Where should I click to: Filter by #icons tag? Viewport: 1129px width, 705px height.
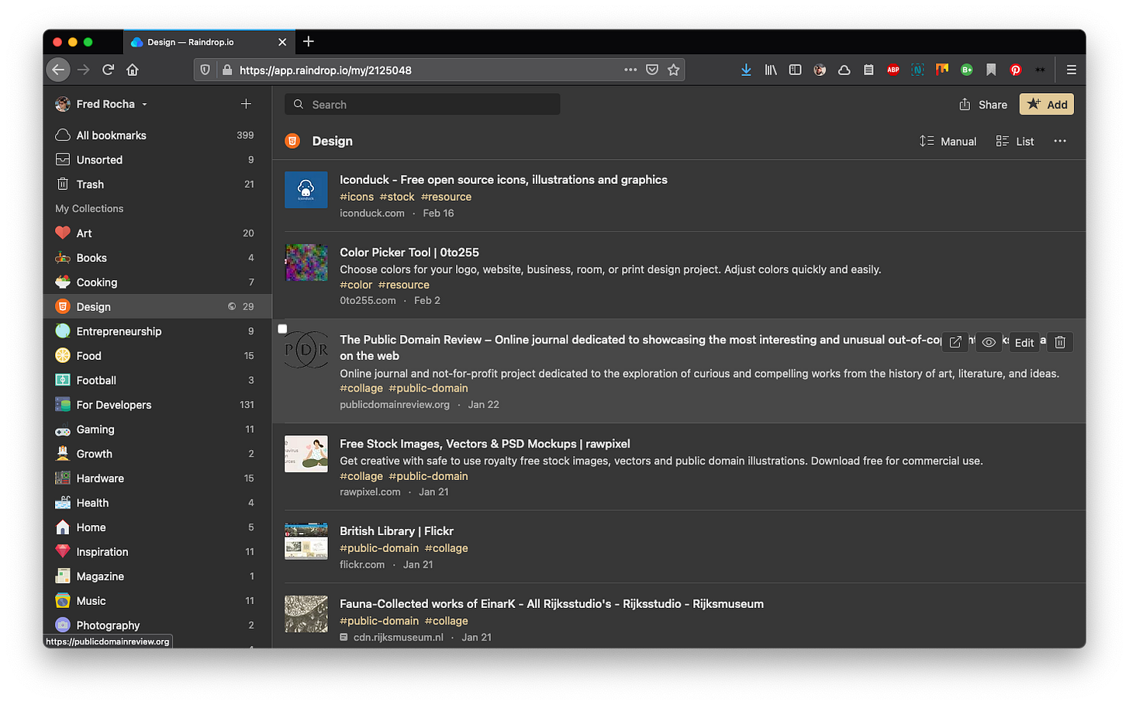click(357, 197)
